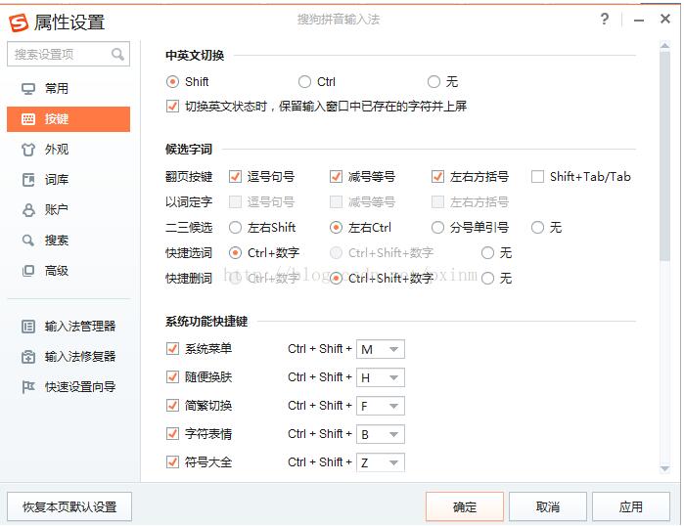Click the 账户 person icon
This screenshot has width=684, height=526.
coord(28,210)
